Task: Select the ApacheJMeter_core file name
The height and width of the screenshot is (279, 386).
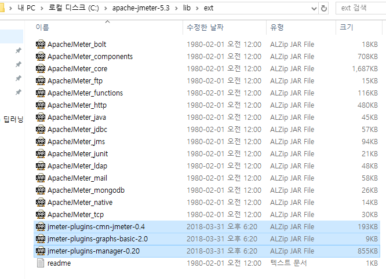Action: point(78,68)
